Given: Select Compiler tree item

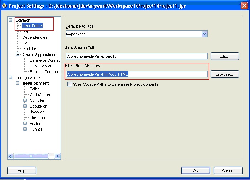Looking at the screenshot, I should (37, 100).
